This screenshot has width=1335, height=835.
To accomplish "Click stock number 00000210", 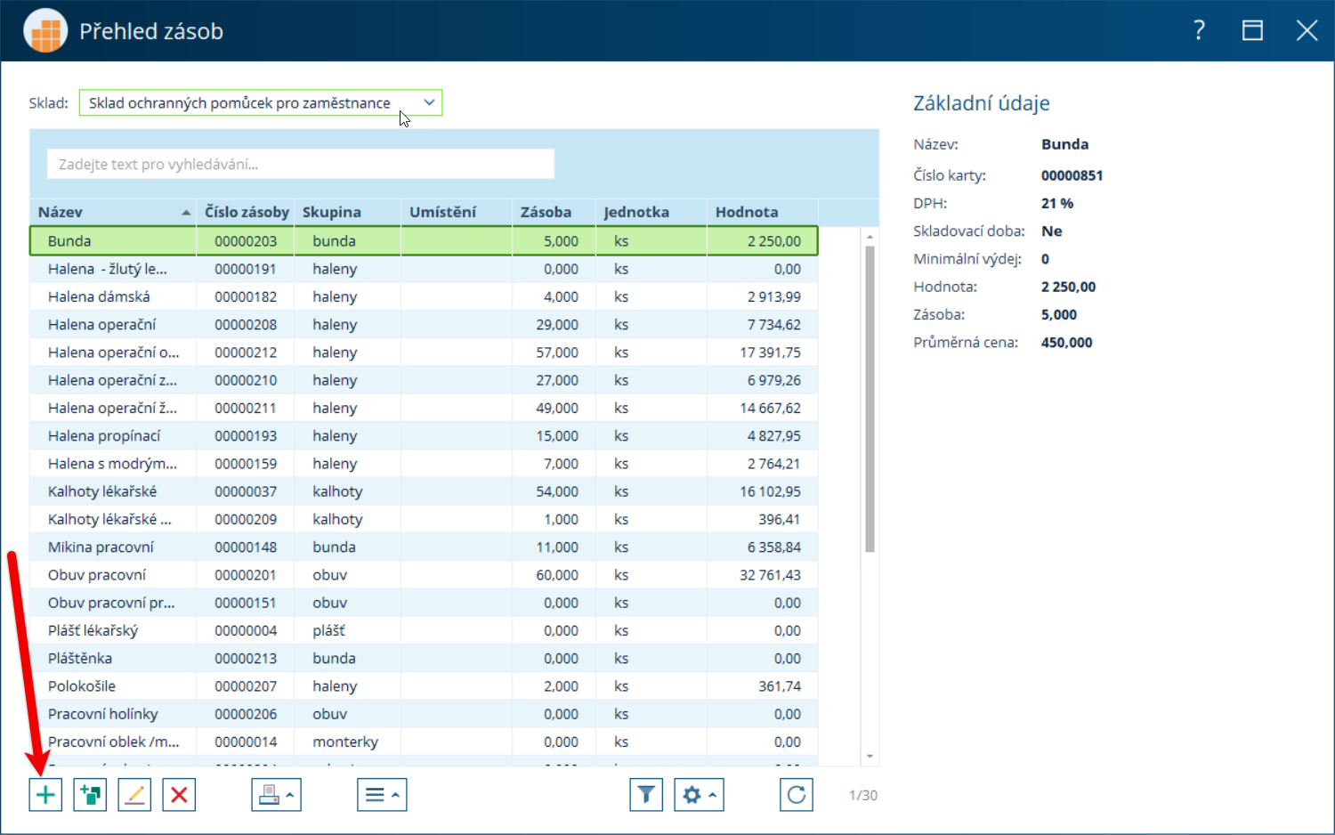I will click(x=246, y=380).
